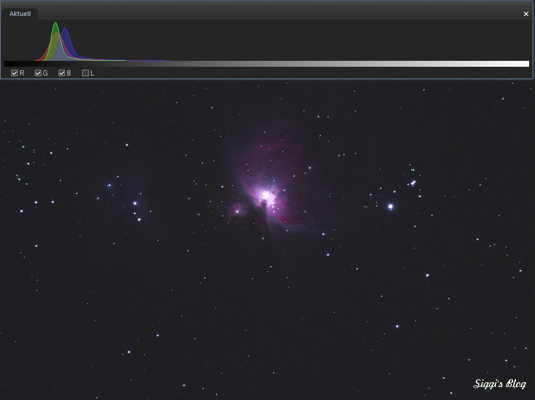
Task: Toggle the B channel checkbox off
Action: click(x=61, y=73)
